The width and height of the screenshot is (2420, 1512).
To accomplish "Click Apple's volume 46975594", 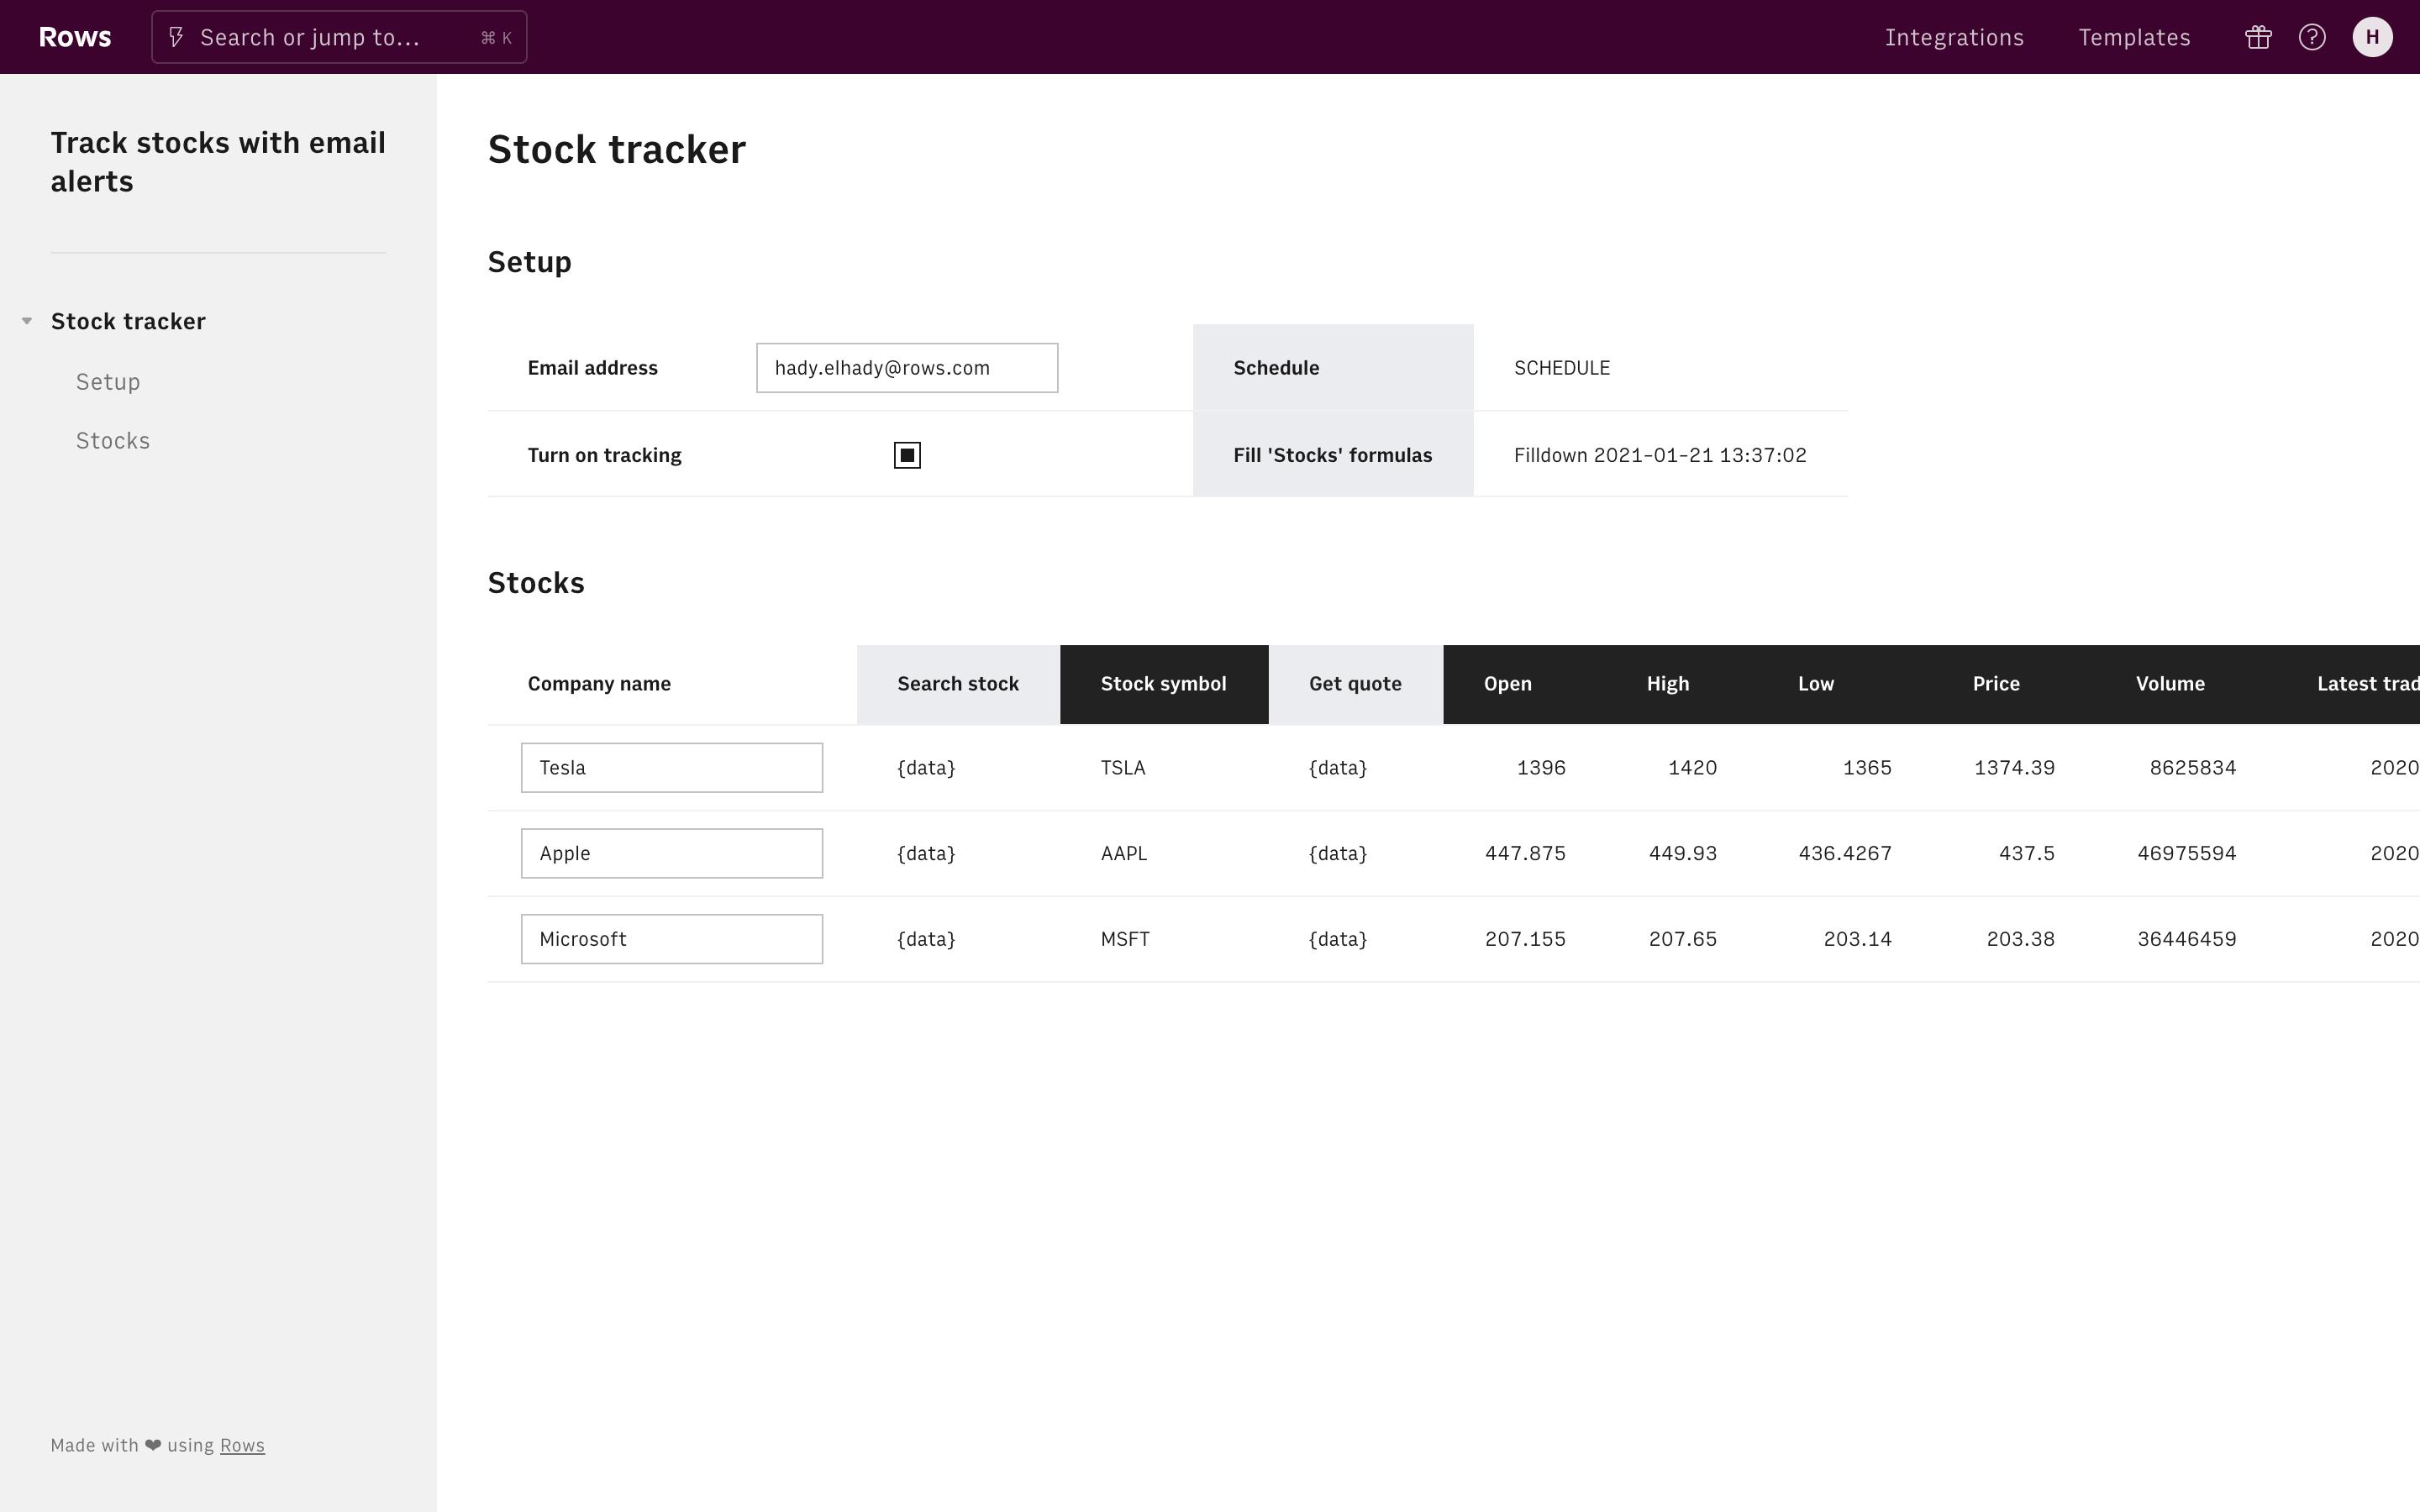I will point(2187,853).
